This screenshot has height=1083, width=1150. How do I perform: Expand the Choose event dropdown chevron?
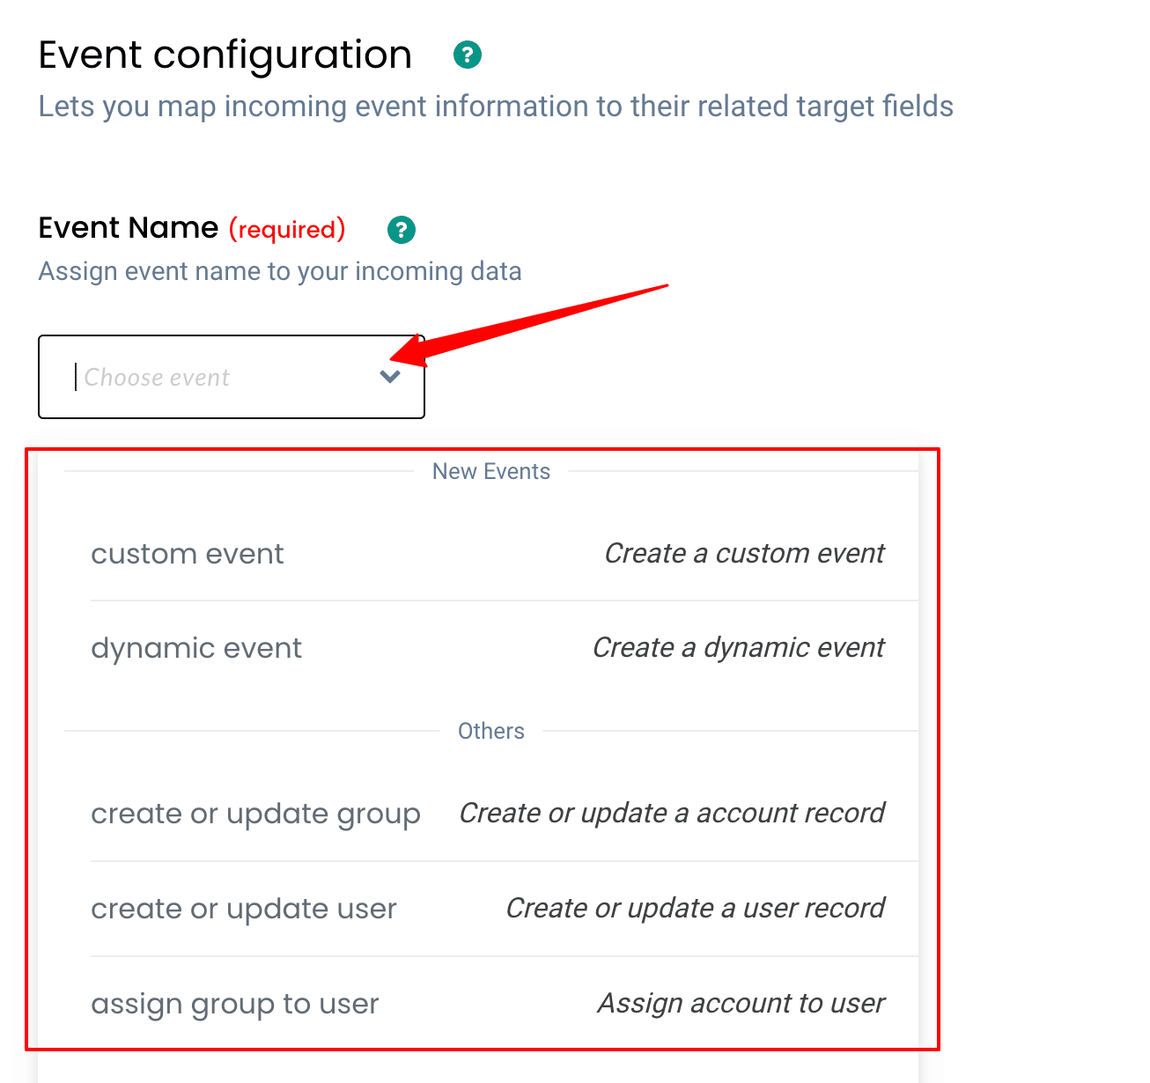pos(390,377)
